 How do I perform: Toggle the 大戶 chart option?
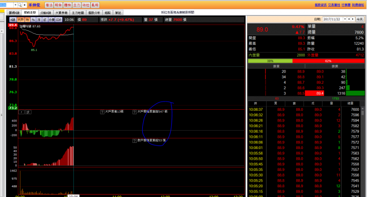pos(20,20)
